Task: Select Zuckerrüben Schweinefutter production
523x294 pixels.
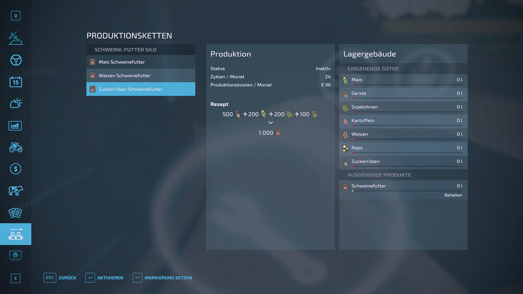Action: [x=141, y=89]
